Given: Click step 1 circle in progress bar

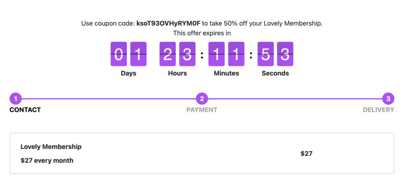Looking at the screenshot, I should 15,99.
